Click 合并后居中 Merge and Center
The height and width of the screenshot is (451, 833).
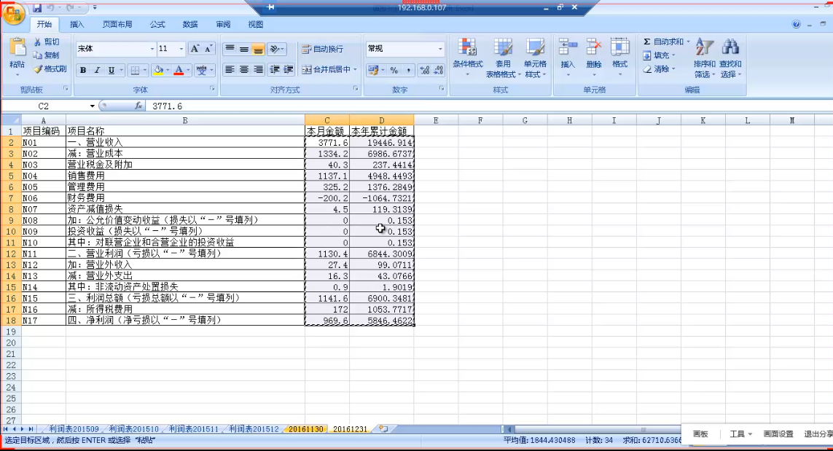pos(326,70)
